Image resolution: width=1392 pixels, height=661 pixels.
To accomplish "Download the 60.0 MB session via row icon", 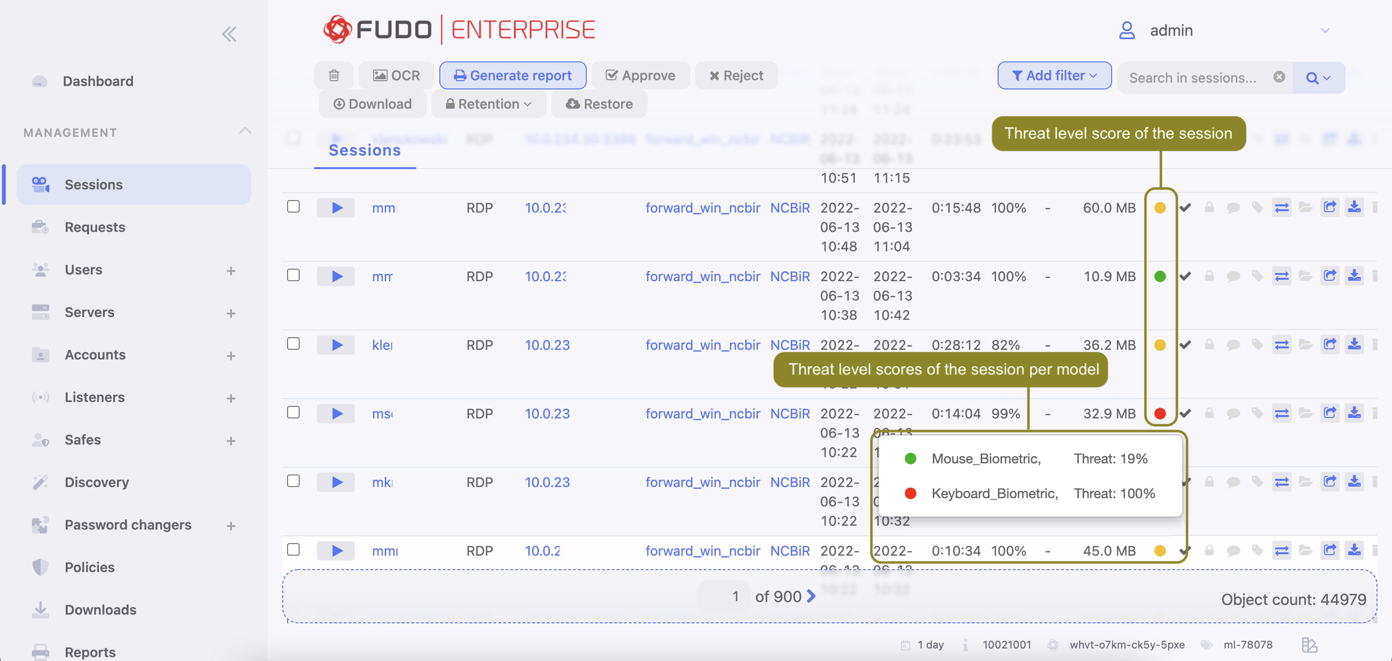I will coord(1354,208).
